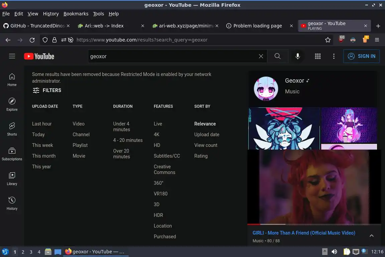Sort results by View count

(206, 145)
